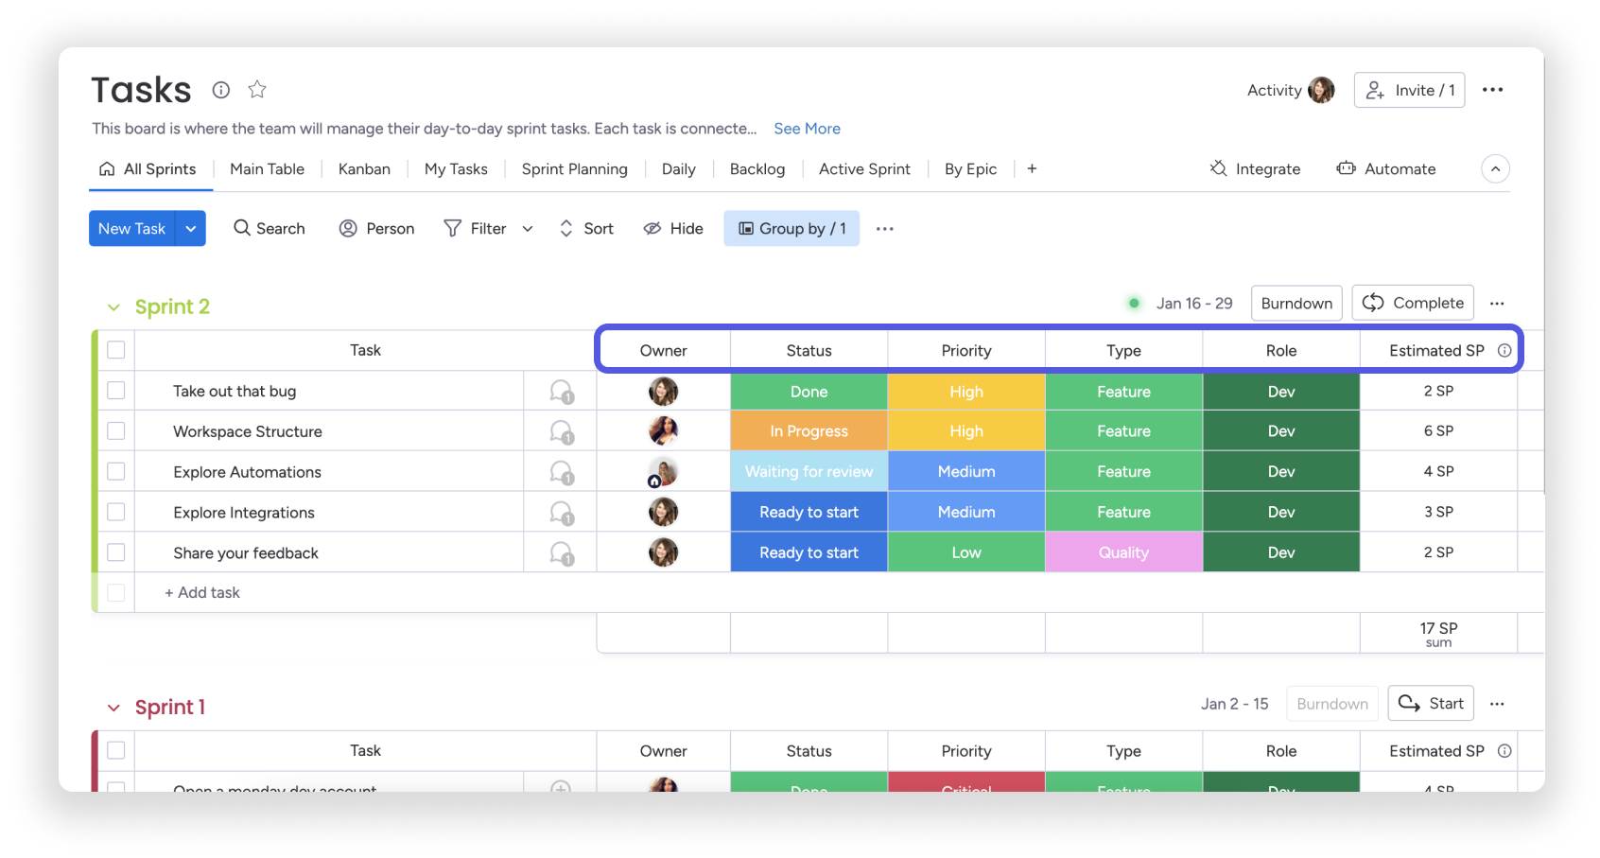Open the Sort options
This screenshot has height=858, width=1600.
coord(586,228)
